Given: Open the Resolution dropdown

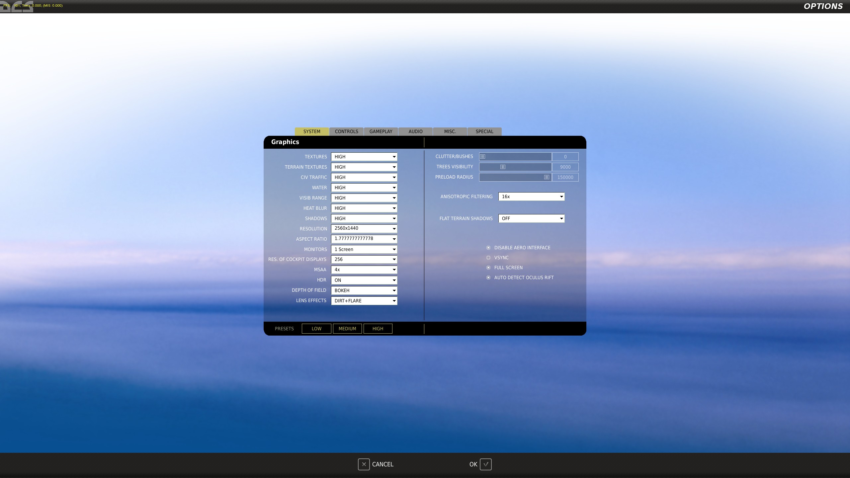Looking at the screenshot, I should 364,229.
